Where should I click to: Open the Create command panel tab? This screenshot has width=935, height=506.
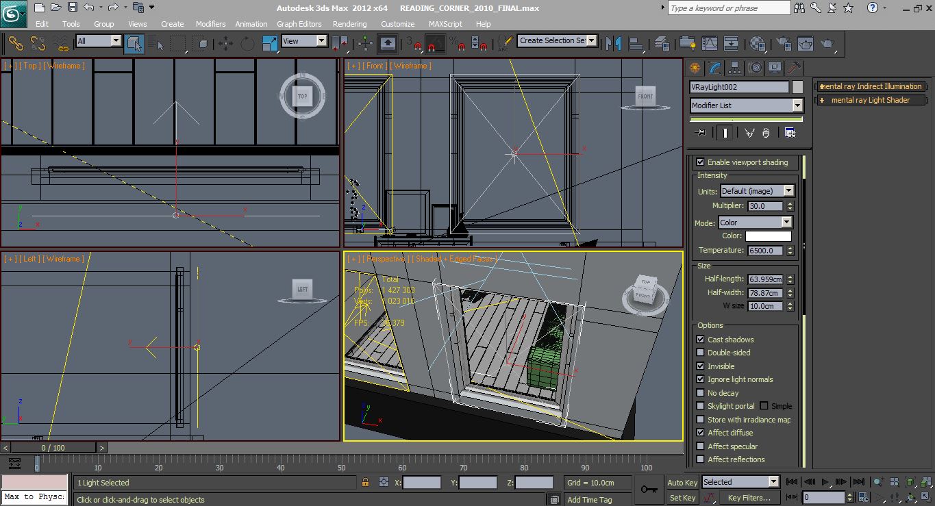[x=695, y=68]
